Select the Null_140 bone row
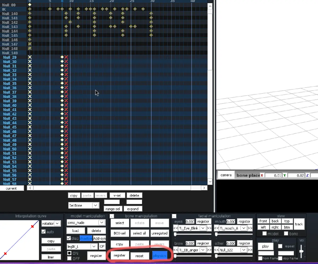The image size is (318, 264). [10, 14]
